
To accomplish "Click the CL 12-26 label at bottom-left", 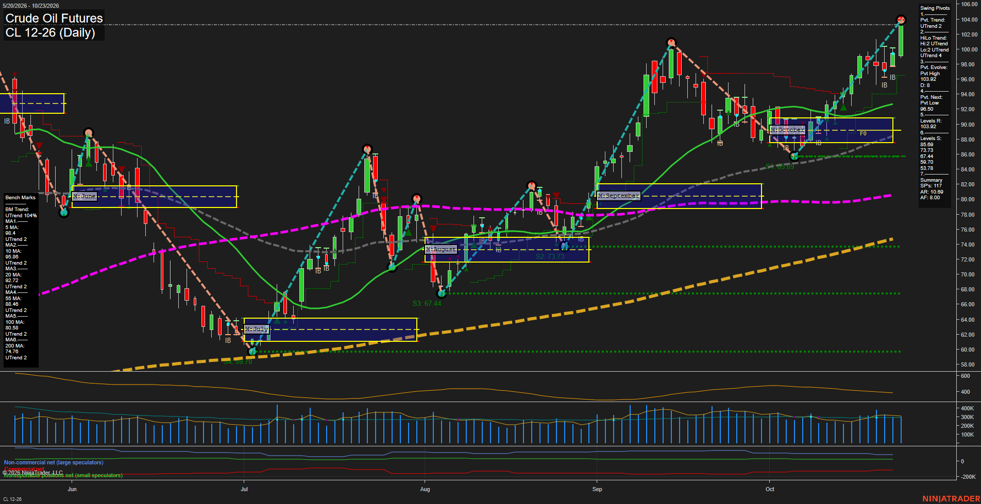I will (x=12, y=499).
